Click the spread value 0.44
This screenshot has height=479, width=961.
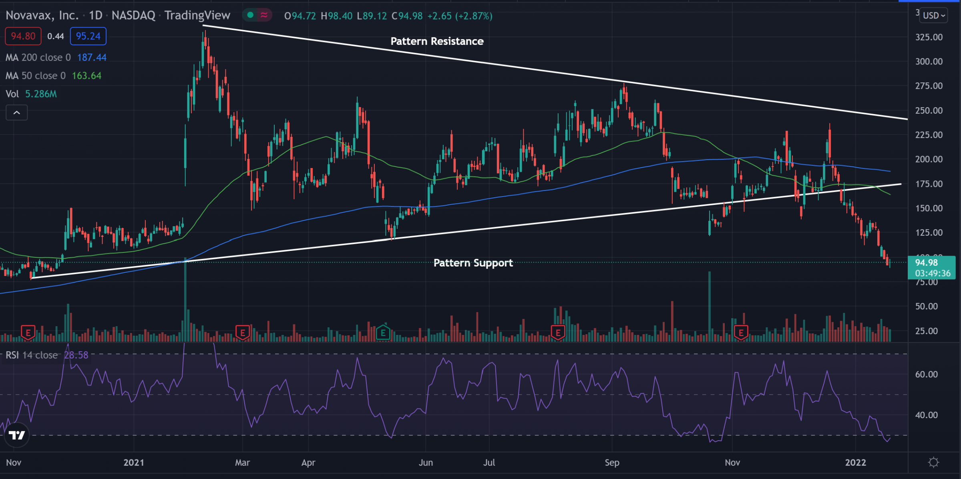[x=56, y=36]
